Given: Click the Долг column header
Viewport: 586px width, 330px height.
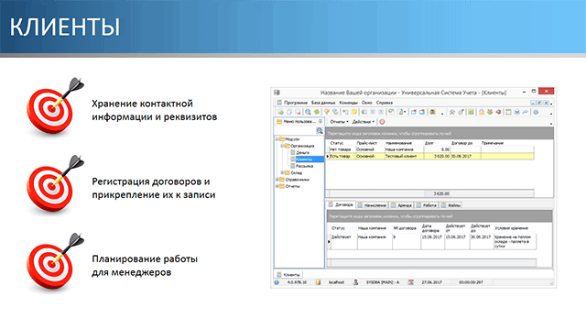Looking at the screenshot, I should point(429,143).
